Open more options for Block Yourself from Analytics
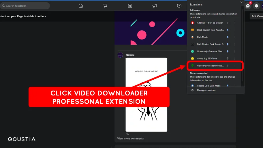This screenshot has width=263, height=148. point(235,30)
